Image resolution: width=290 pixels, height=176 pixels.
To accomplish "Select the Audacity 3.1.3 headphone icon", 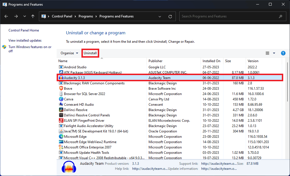I will click(61, 78).
